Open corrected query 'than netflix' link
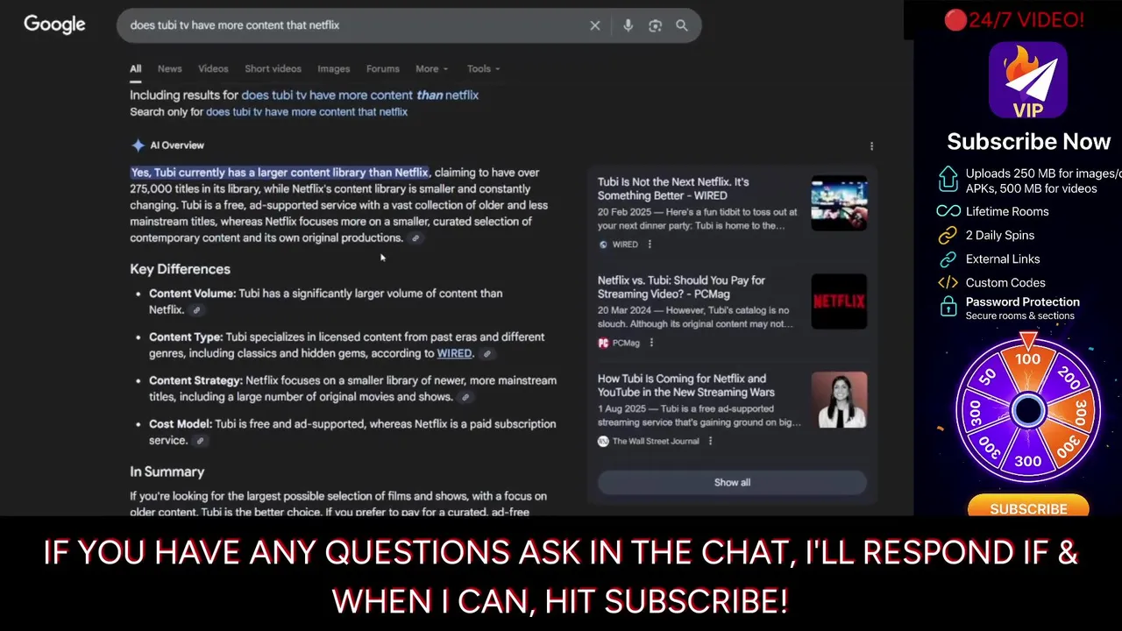Screen dimensions: 1122x631 (360, 95)
